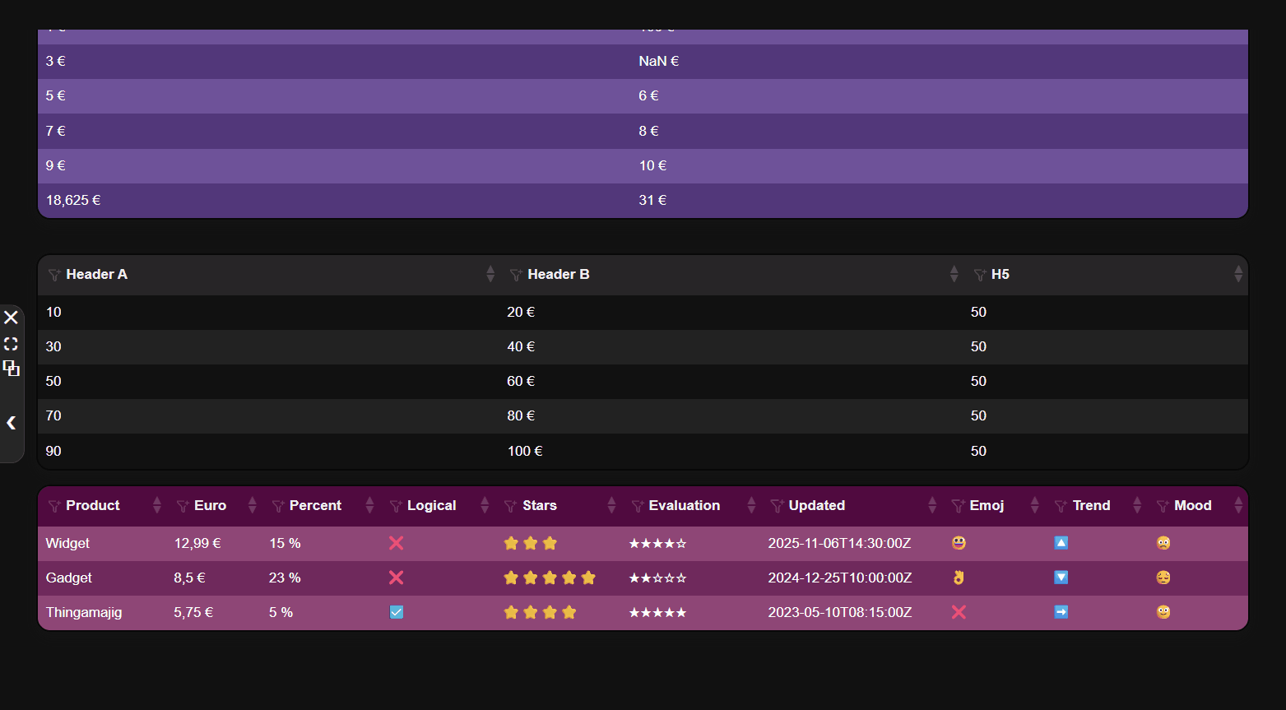Select the Thingamajig product cell
The image size is (1286, 710).
pos(84,612)
